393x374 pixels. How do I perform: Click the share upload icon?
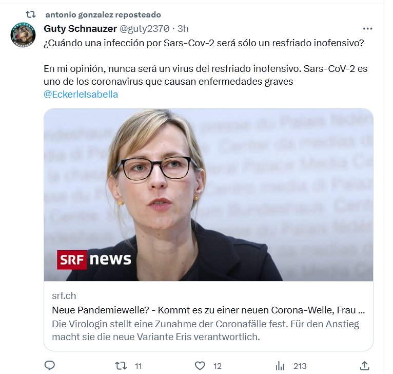pos(364,366)
